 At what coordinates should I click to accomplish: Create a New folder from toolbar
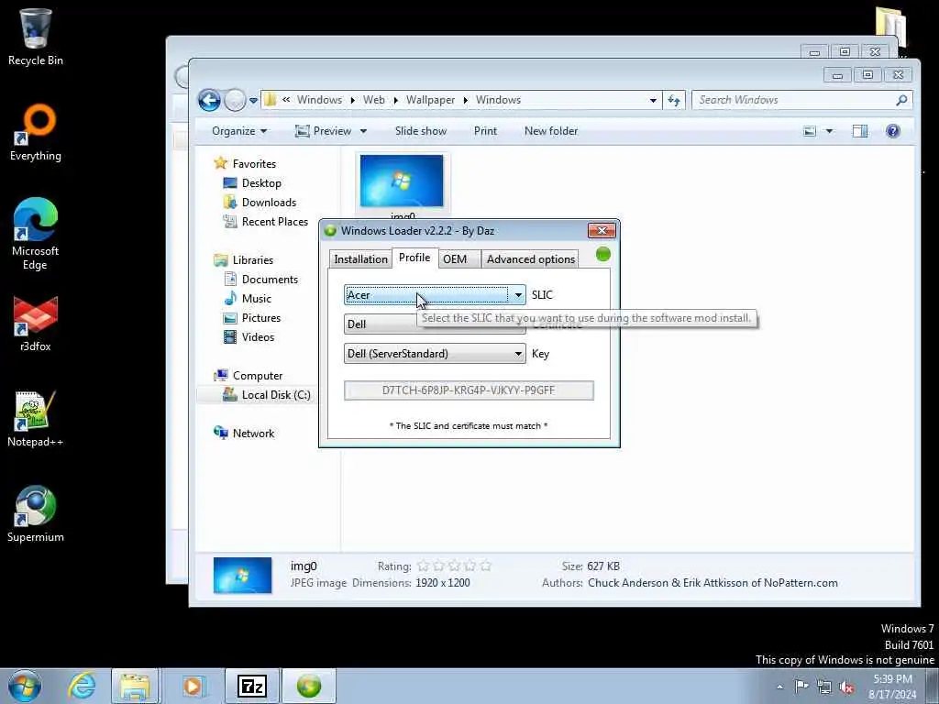coord(551,131)
